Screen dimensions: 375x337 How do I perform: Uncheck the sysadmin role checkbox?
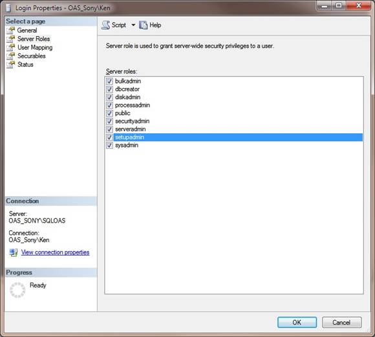tap(109, 146)
